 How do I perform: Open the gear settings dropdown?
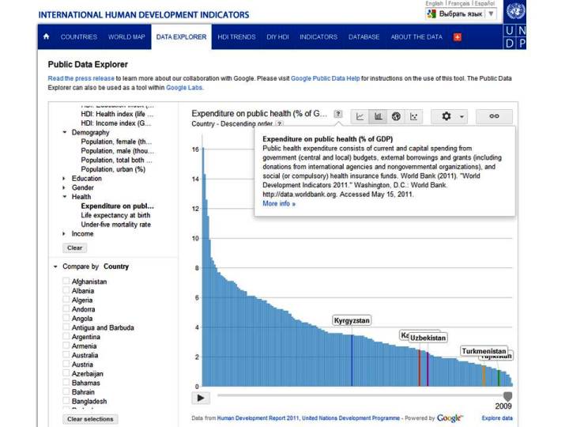tap(452, 116)
